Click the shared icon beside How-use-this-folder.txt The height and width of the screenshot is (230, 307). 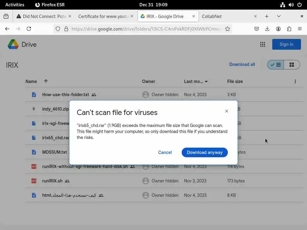point(94,95)
